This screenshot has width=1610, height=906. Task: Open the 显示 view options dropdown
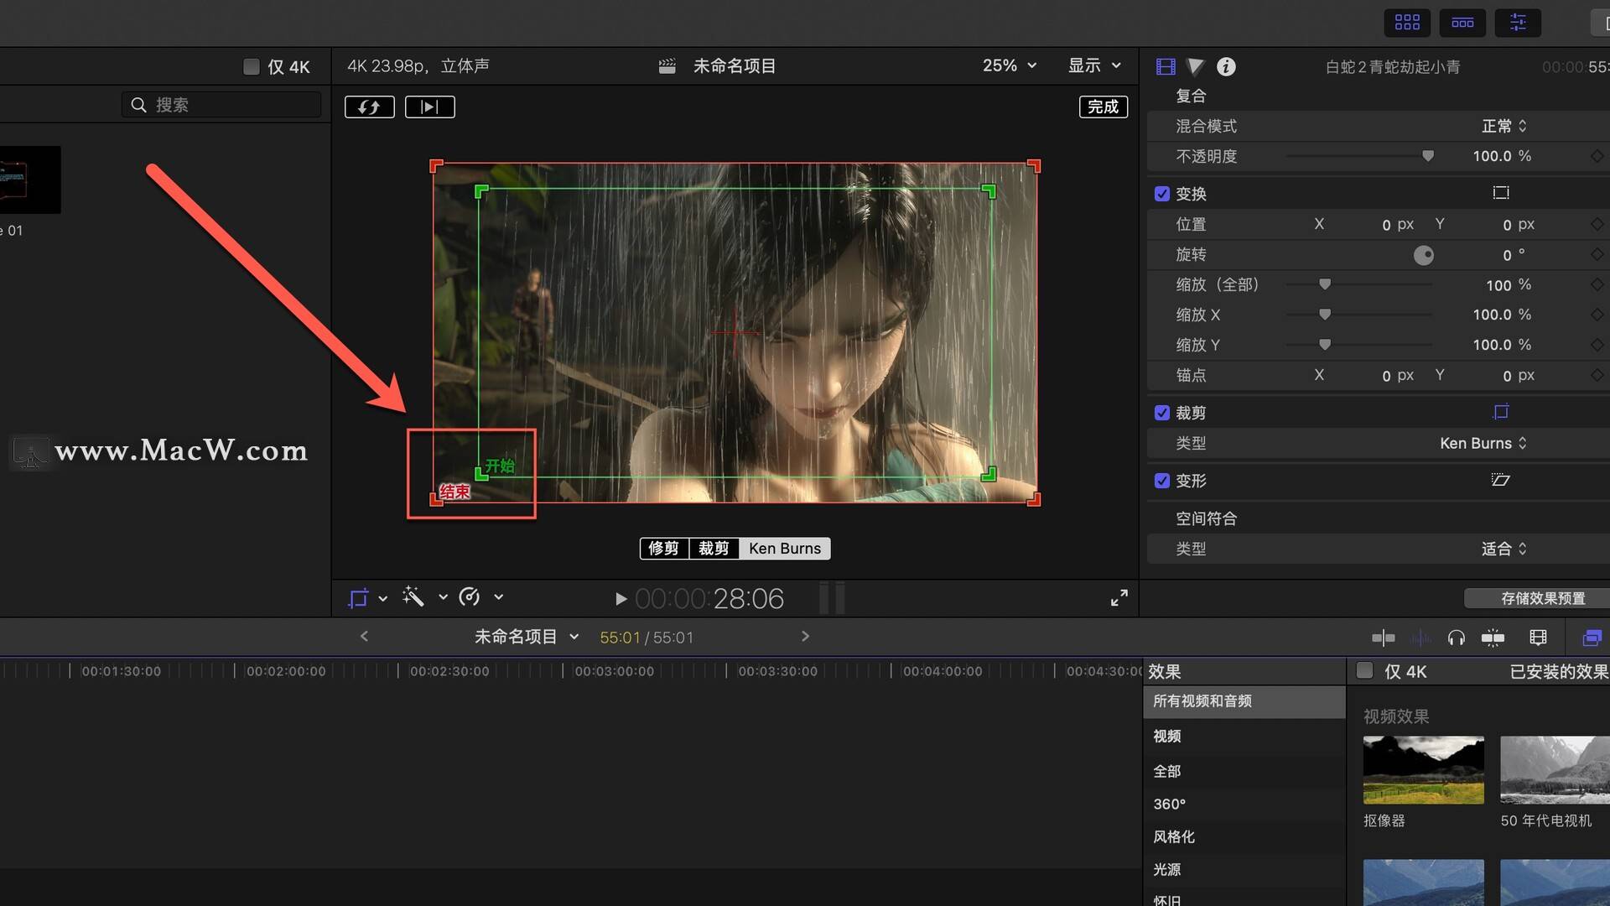click(1094, 65)
